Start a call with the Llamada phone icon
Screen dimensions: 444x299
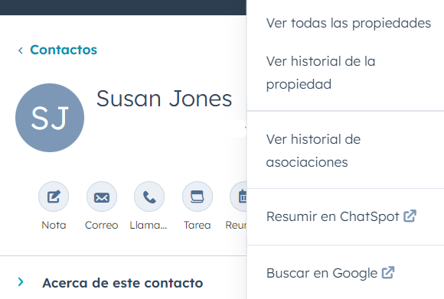click(149, 197)
